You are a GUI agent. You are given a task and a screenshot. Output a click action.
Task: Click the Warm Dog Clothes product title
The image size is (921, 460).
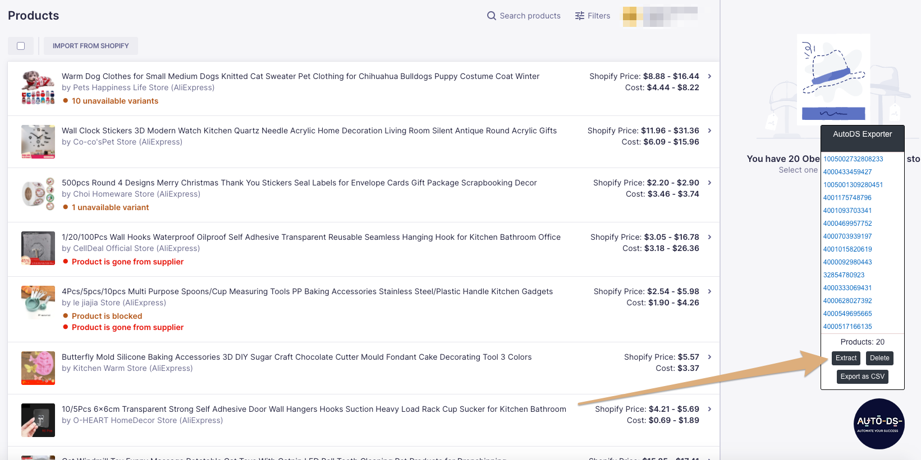[x=300, y=76]
